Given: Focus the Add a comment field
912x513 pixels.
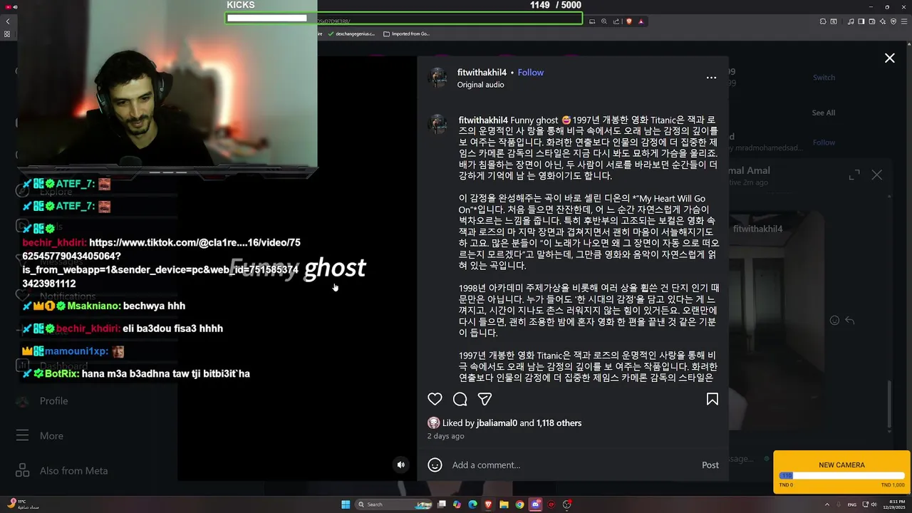Looking at the screenshot, I should pyautogui.click(x=574, y=465).
